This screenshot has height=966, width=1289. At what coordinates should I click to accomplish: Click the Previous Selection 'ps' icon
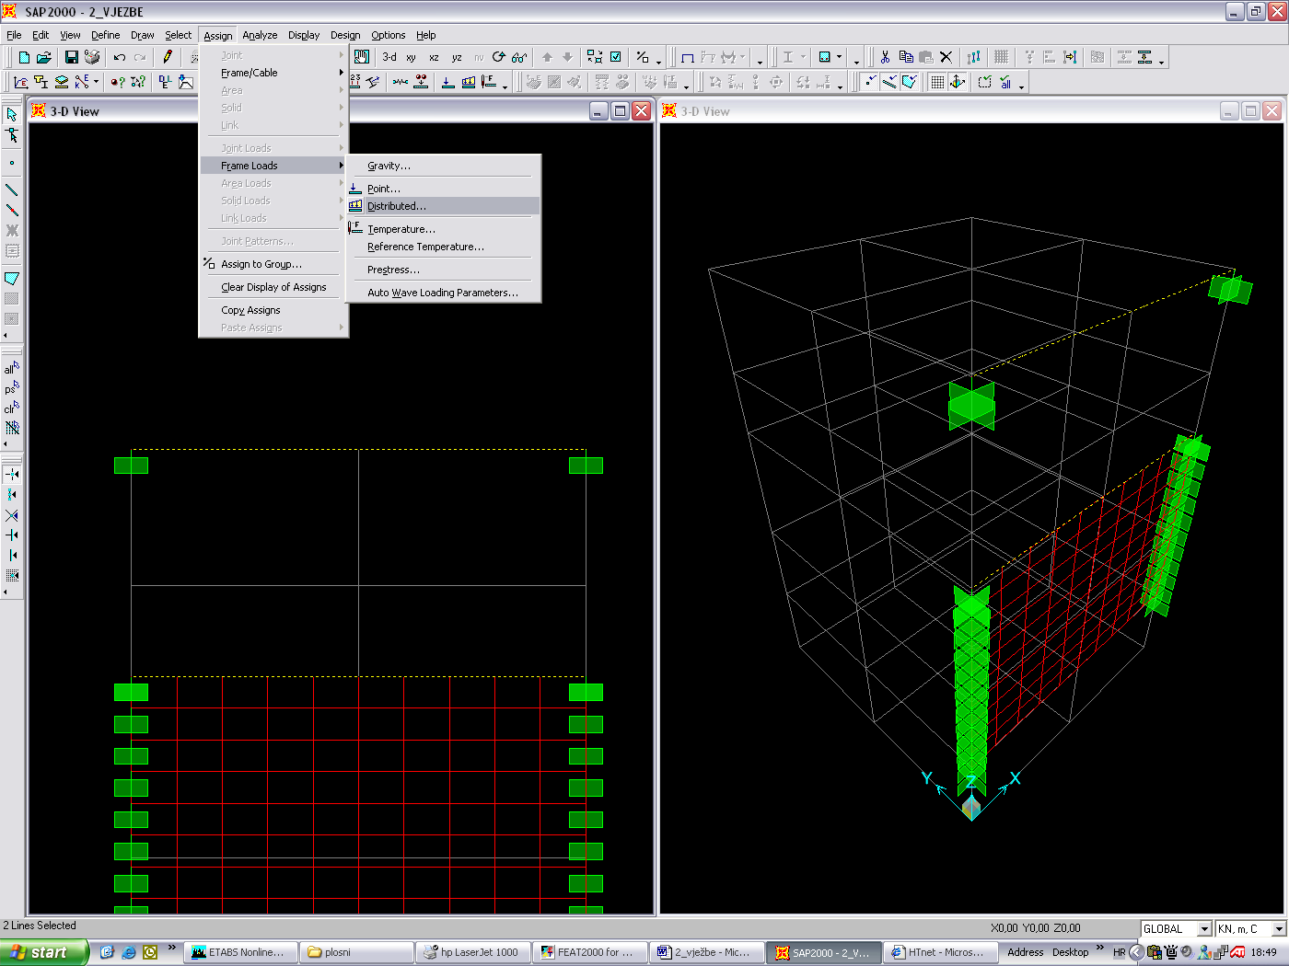[12, 388]
